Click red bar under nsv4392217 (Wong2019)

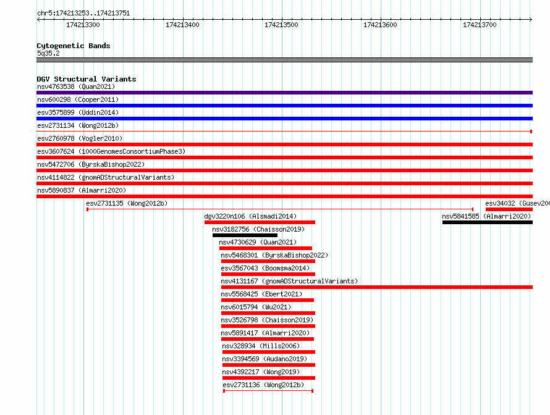tap(269, 378)
